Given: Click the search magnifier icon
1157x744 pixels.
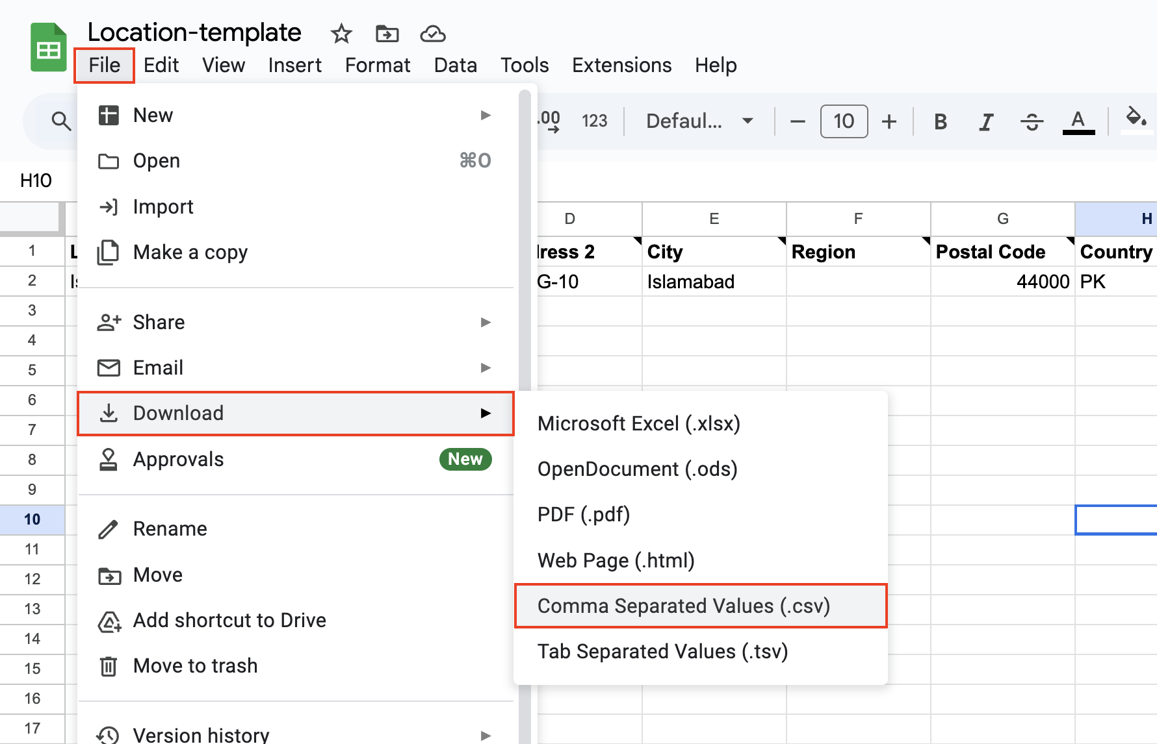Looking at the screenshot, I should 61,121.
